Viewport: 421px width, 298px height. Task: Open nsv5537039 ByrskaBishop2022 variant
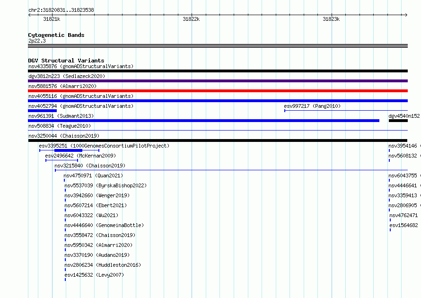(105, 185)
